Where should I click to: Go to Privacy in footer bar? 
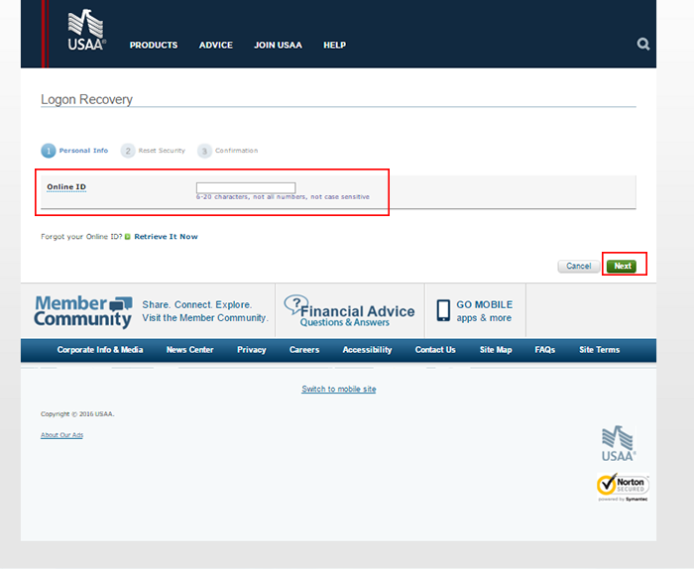[x=251, y=350]
